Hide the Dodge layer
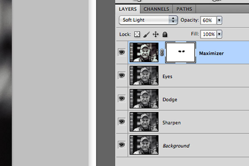 pyautogui.click(x=122, y=98)
